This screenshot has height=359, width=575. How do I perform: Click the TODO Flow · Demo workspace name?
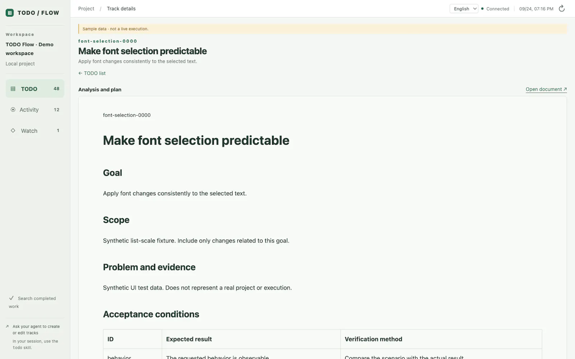29,49
